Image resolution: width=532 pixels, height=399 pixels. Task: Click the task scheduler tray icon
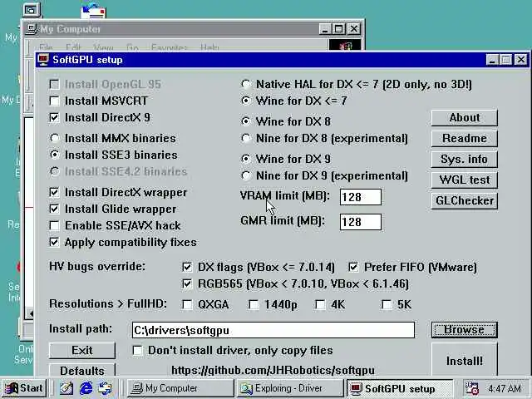(471, 388)
